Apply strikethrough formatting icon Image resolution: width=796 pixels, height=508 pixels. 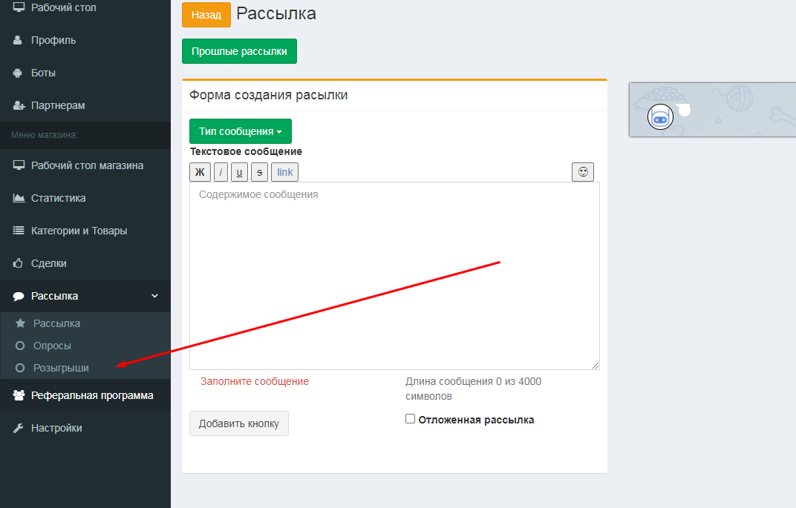[x=259, y=172]
